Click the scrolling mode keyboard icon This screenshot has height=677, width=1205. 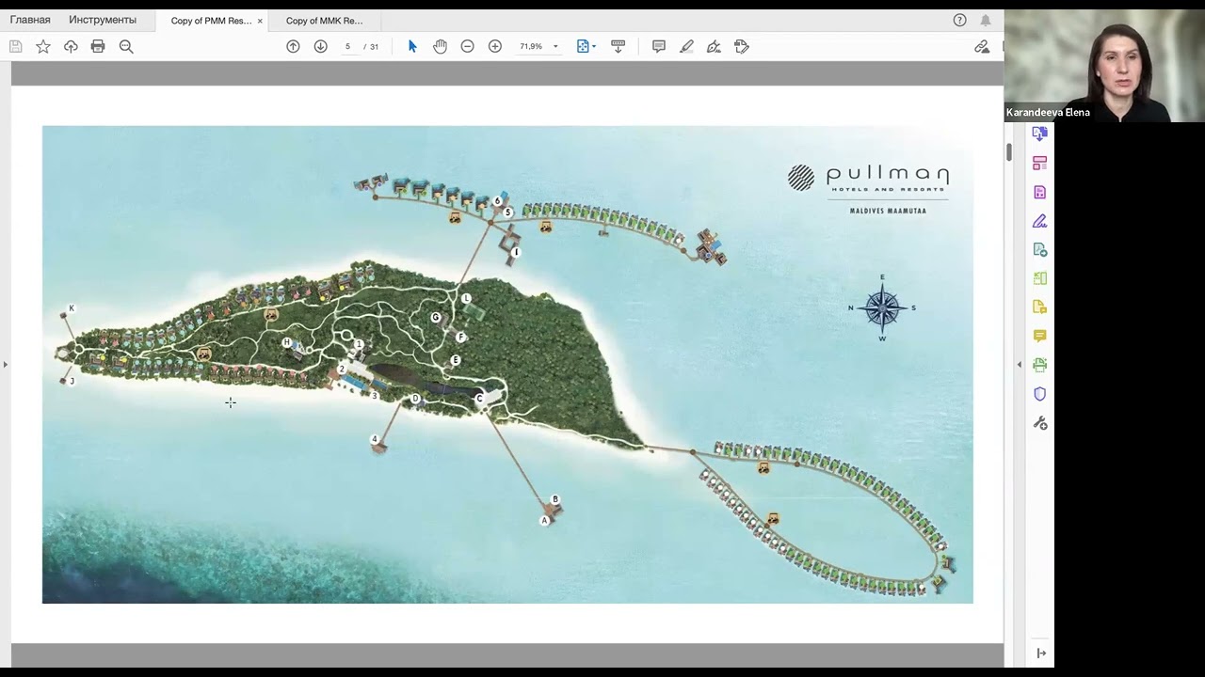[x=618, y=46]
